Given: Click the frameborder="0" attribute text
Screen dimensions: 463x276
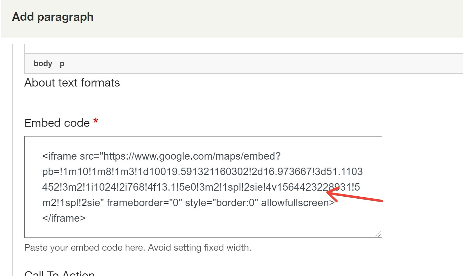Looking at the screenshot, I should tap(144, 202).
